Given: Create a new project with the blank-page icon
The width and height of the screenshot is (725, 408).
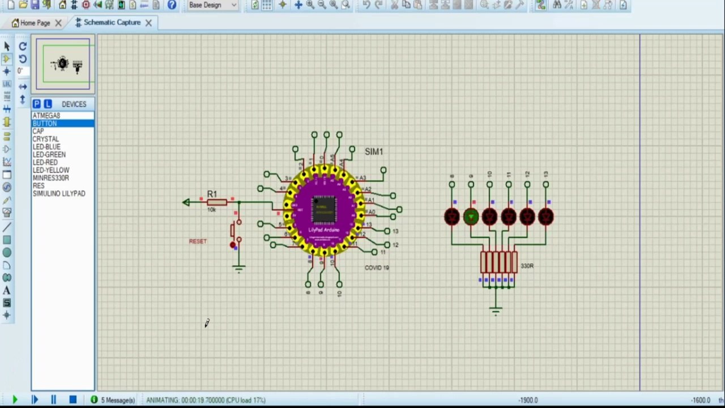Looking at the screenshot, I should [x=11, y=5].
